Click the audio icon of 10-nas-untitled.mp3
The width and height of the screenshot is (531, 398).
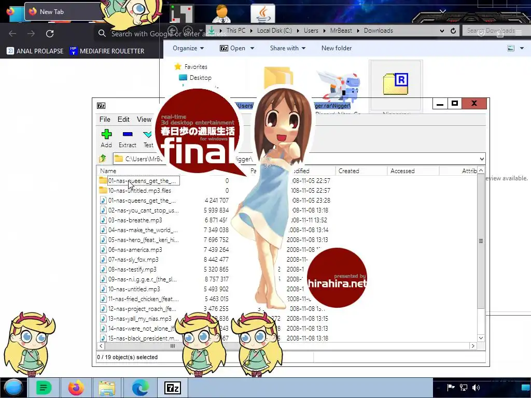103,289
